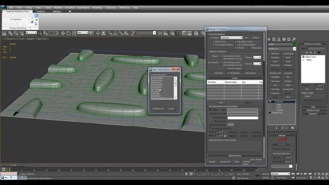Screen dimensions: 329x185
Task: Activate the Select and Rotate tool
Action: tap(68, 33)
